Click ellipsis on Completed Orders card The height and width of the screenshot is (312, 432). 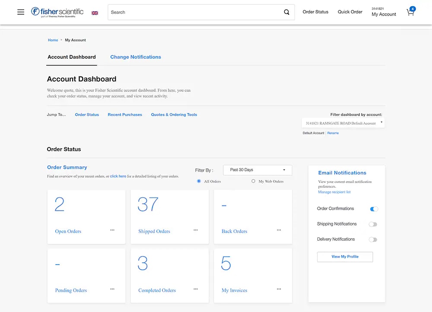[196, 289]
